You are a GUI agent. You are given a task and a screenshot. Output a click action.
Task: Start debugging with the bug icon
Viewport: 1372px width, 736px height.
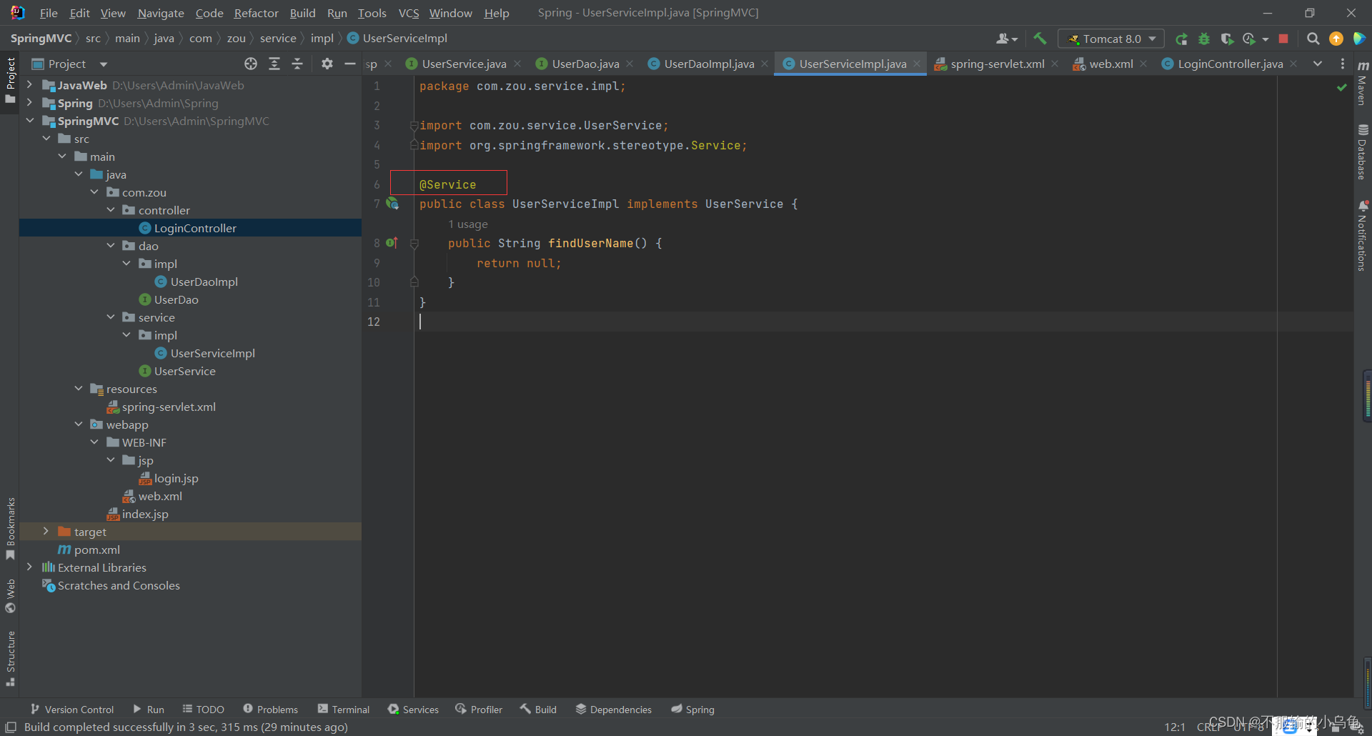pyautogui.click(x=1204, y=39)
